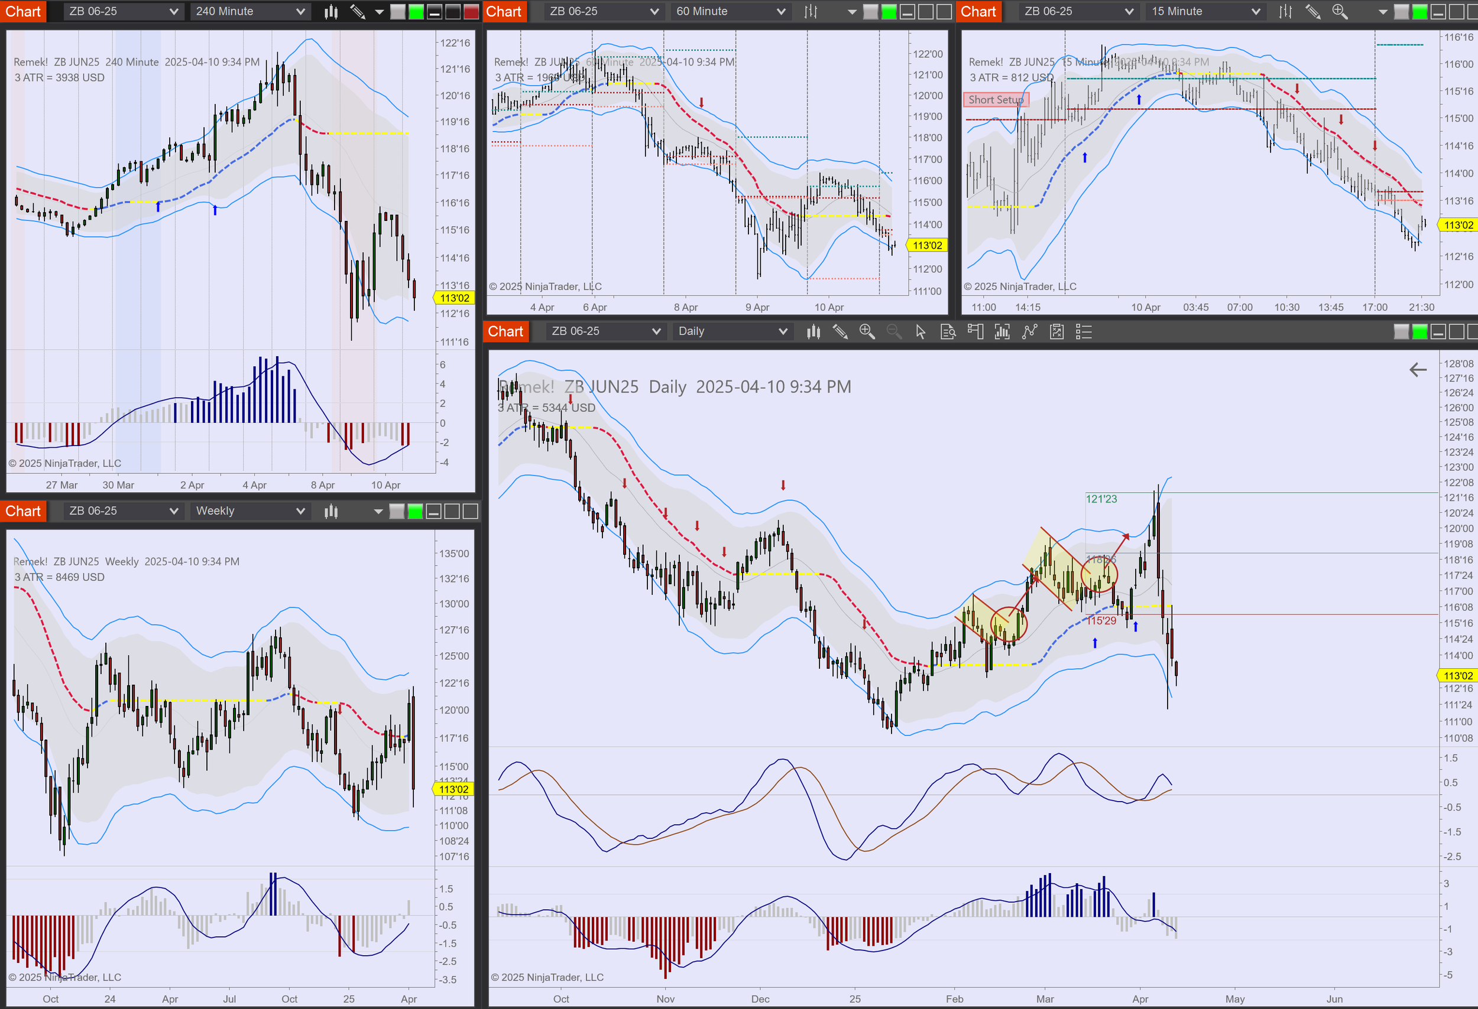
Task: Toggle green link button on 240 Minute chart
Action: click(x=416, y=11)
